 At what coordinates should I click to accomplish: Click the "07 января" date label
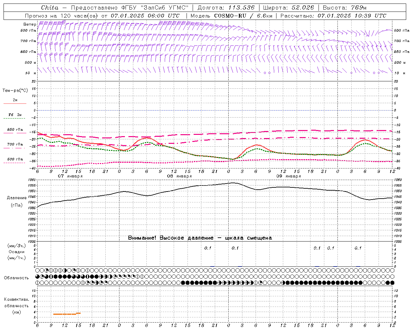pos(70,176)
